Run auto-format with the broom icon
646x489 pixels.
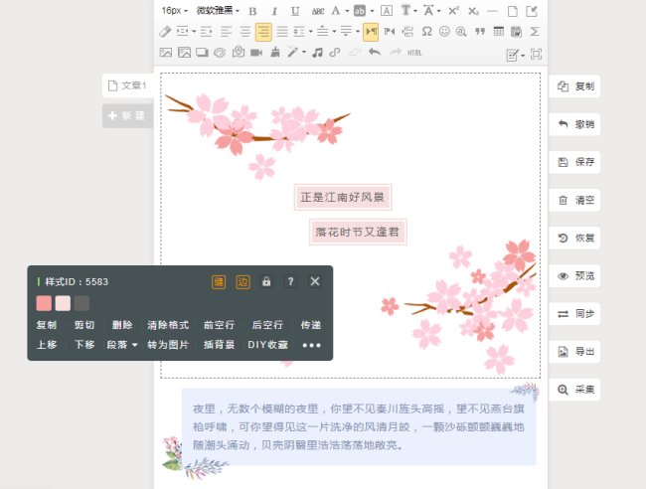tap(275, 52)
